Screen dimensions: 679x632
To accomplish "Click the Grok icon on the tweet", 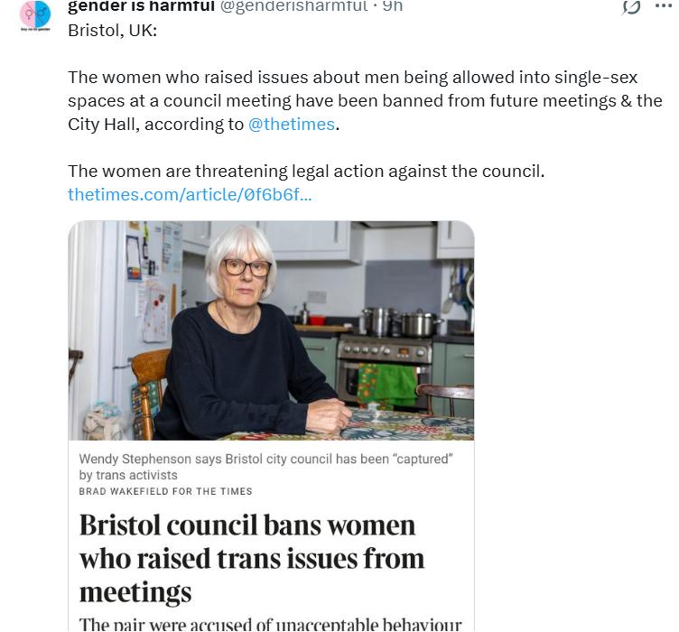I will coord(631,7).
